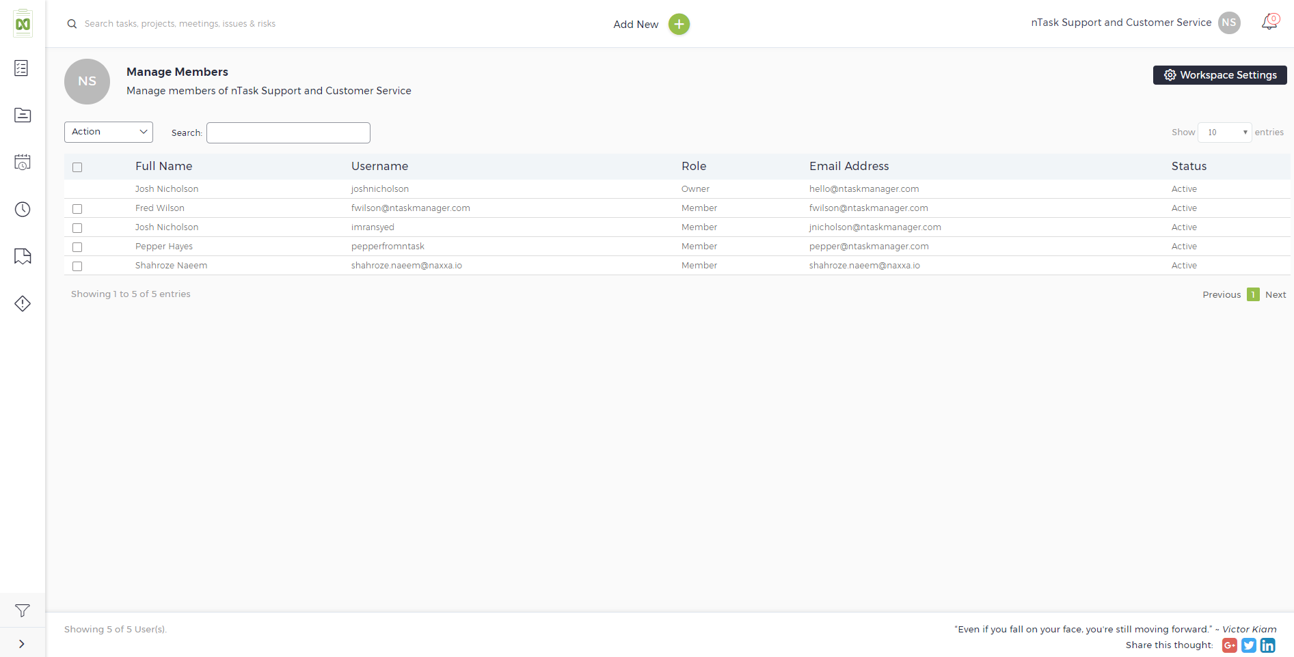Open the Show entries count dropdown
Screen dimensions: 1294x657
coord(1224,132)
